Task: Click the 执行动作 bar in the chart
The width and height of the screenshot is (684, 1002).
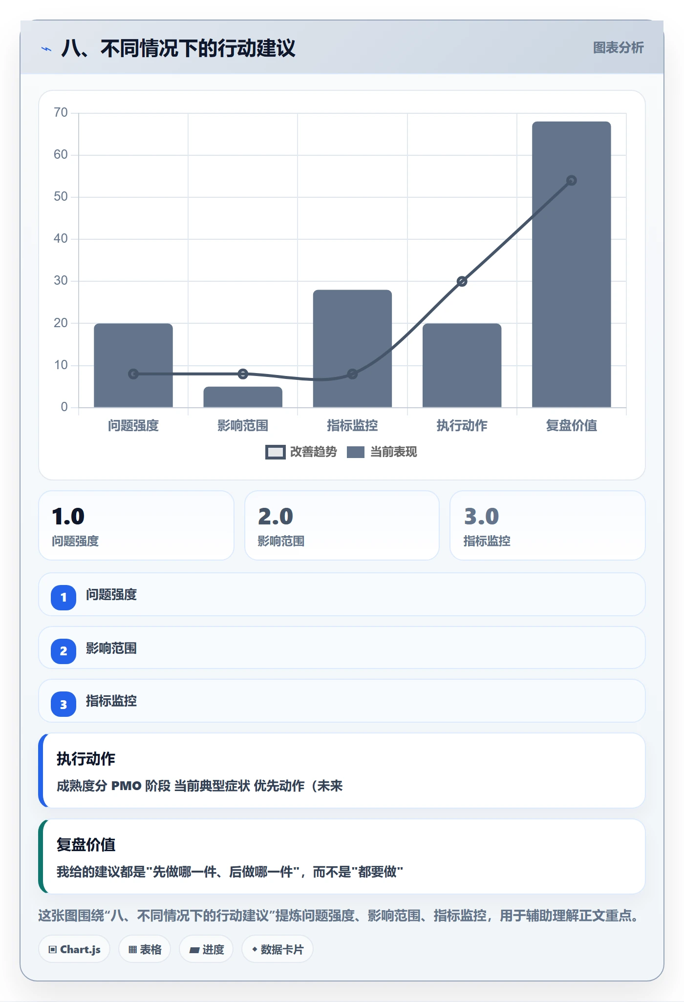Action: (462, 365)
